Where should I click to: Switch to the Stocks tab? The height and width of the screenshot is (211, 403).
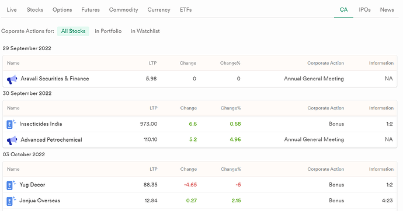[x=35, y=10]
